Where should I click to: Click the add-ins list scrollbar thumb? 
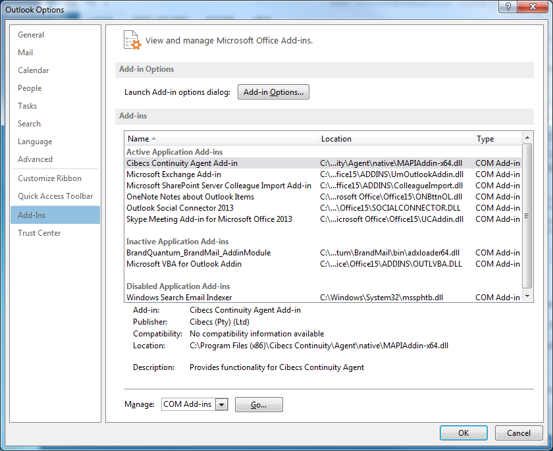527,216
